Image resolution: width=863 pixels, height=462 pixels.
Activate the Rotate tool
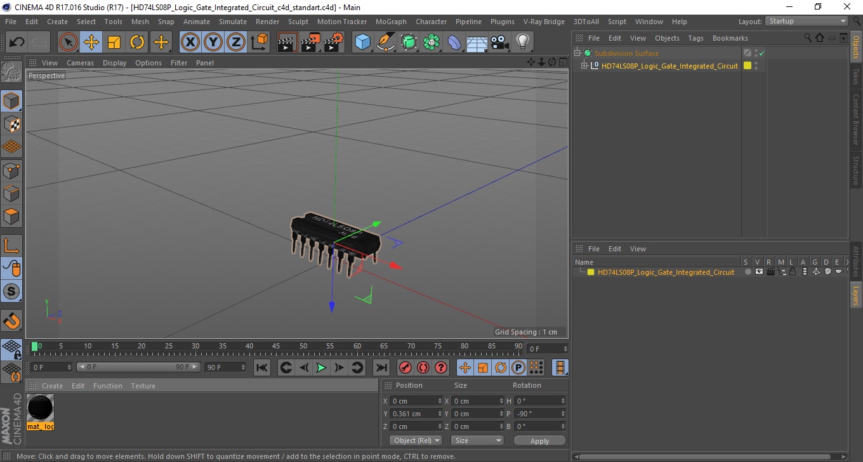137,43
